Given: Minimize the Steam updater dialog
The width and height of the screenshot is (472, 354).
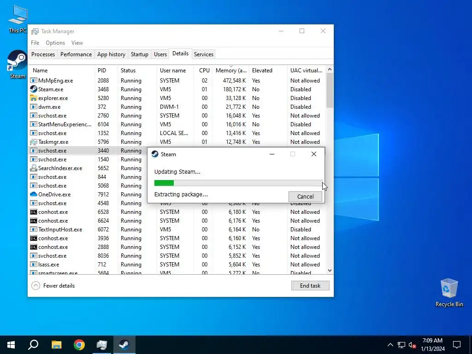Looking at the screenshot, I should [x=272, y=154].
